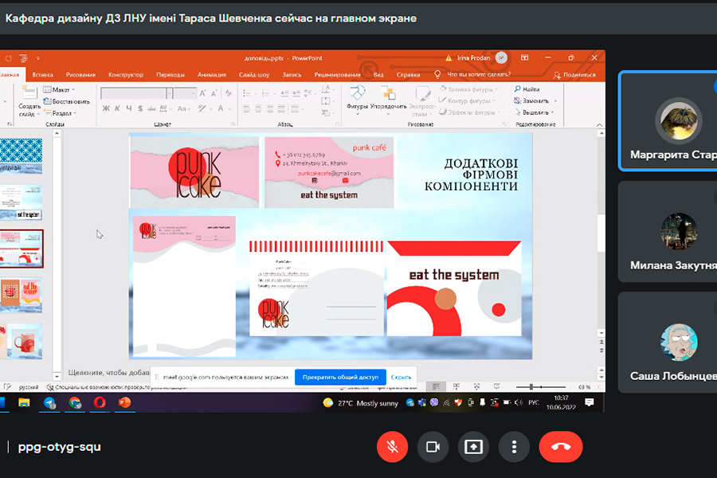The image size is (717, 478).
Task: Open the Анимация ribbon tab
Action: click(211, 74)
